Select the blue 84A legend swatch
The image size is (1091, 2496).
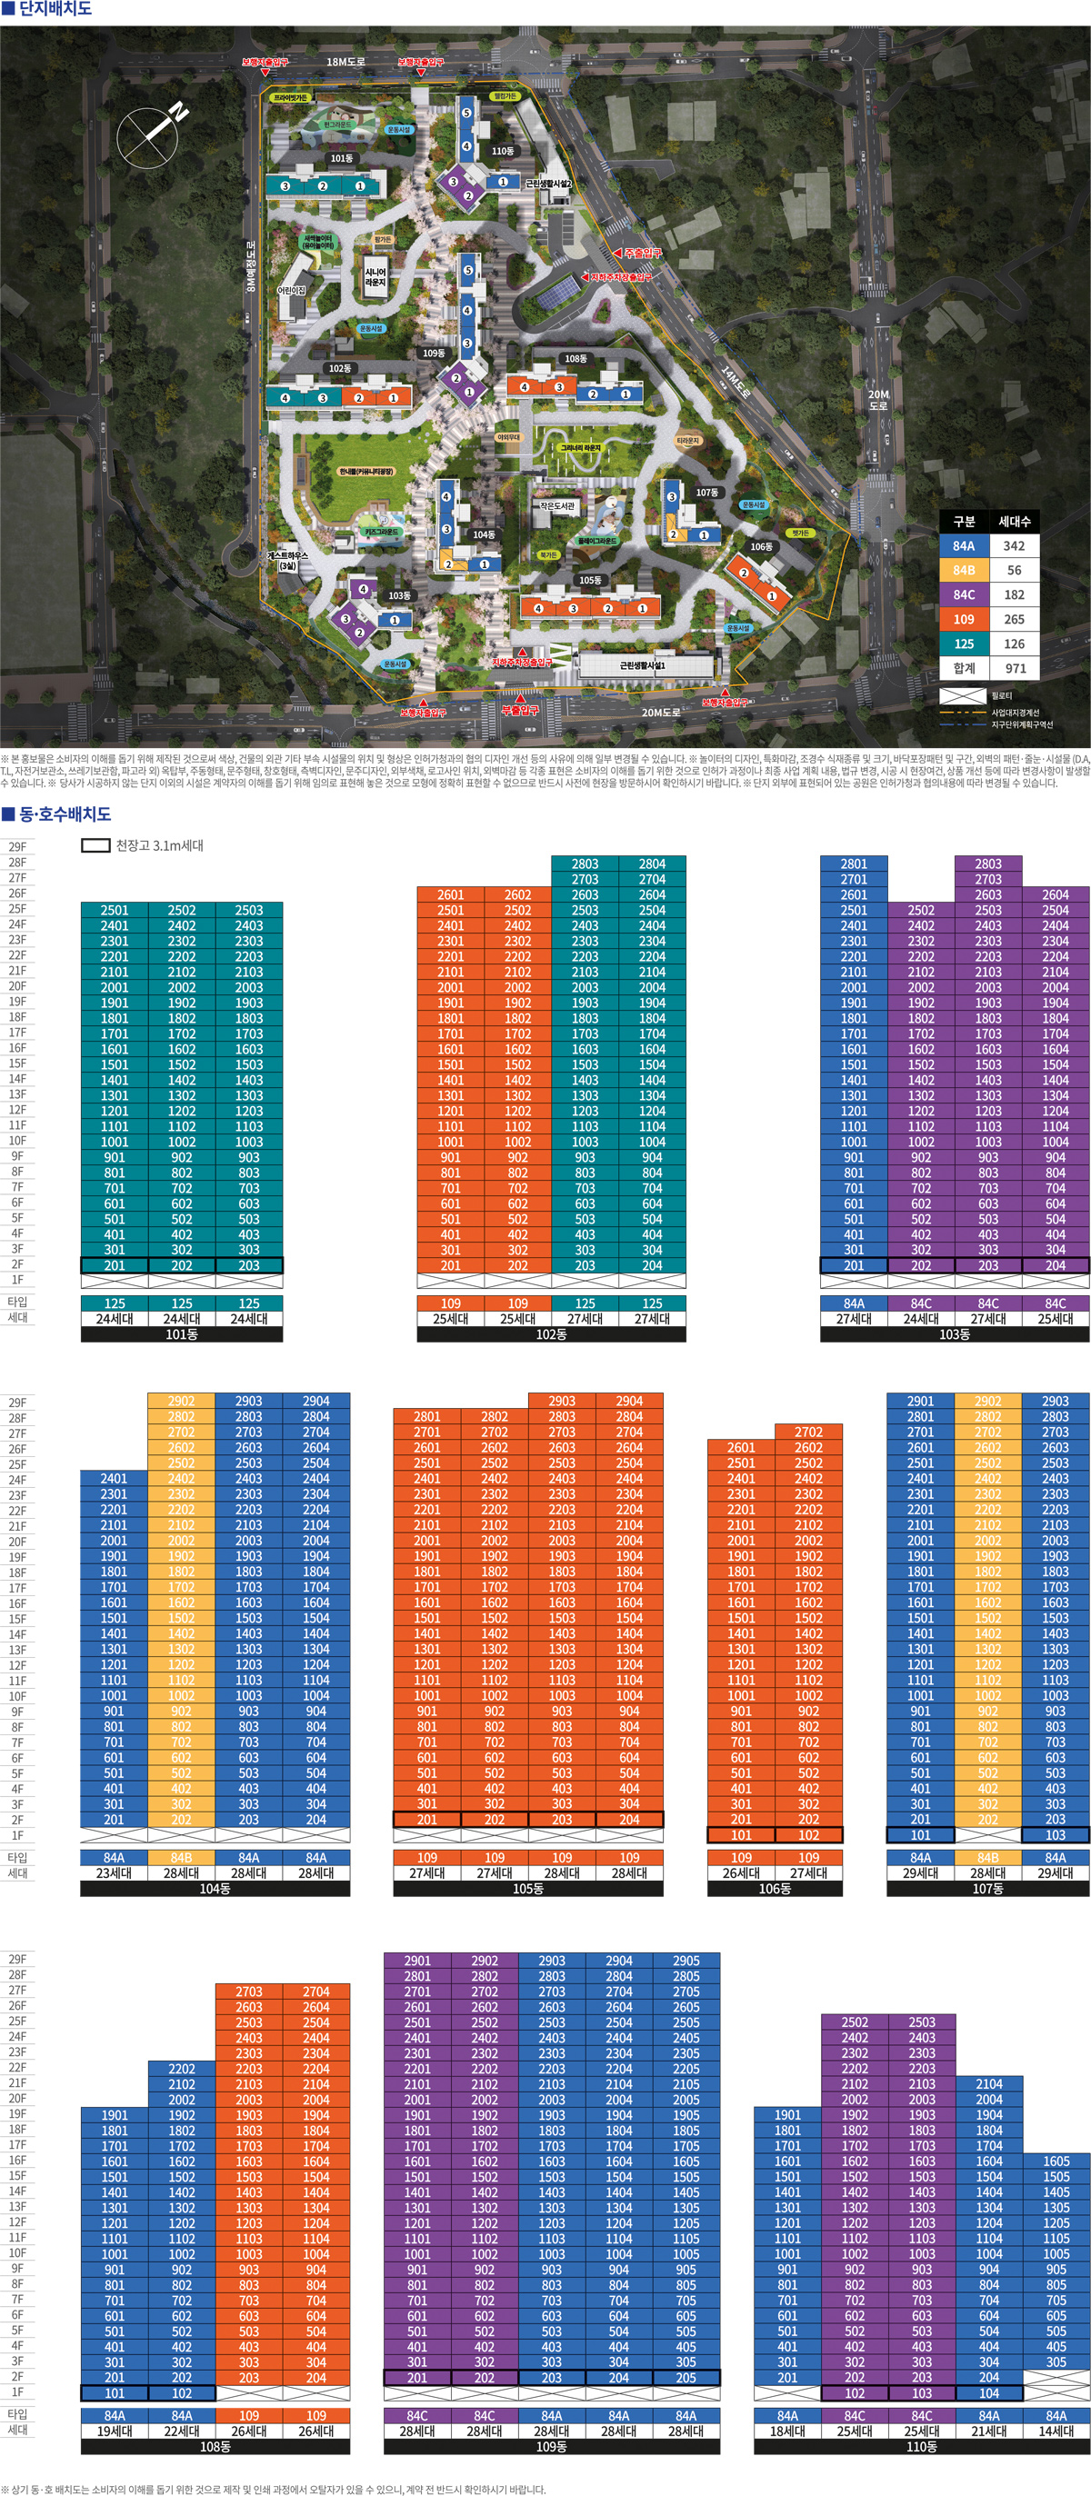pos(964,545)
